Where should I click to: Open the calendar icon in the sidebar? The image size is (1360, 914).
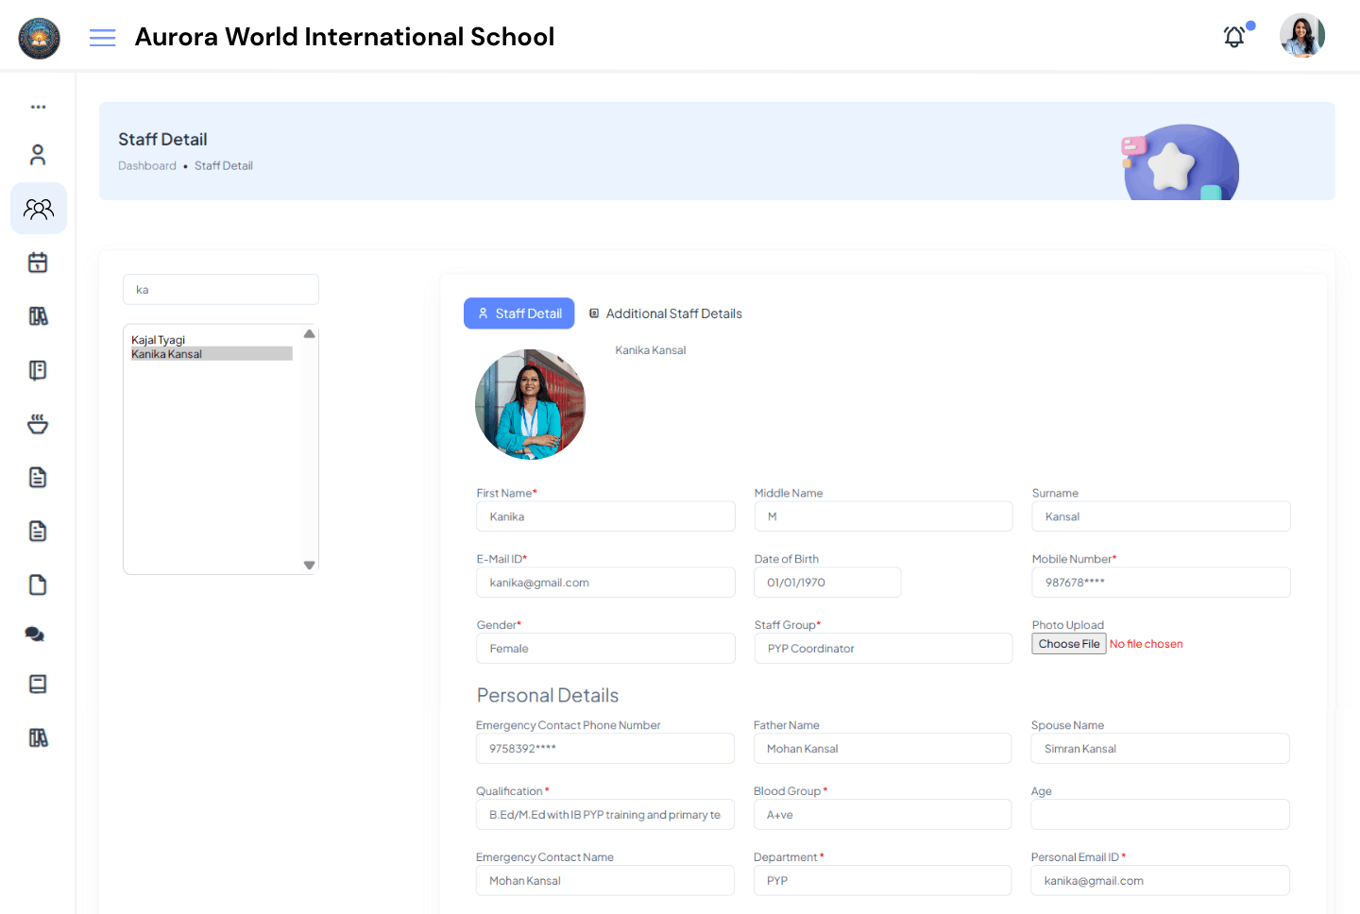[38, 262]
